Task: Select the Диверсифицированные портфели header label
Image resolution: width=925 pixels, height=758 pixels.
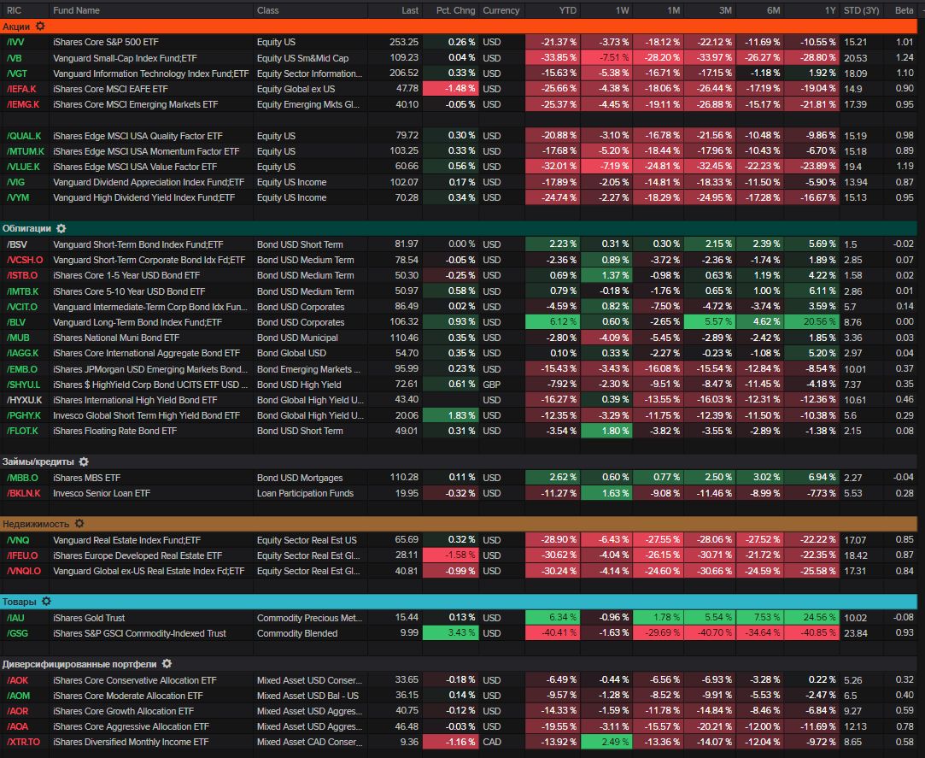Action: coord(79,663)
